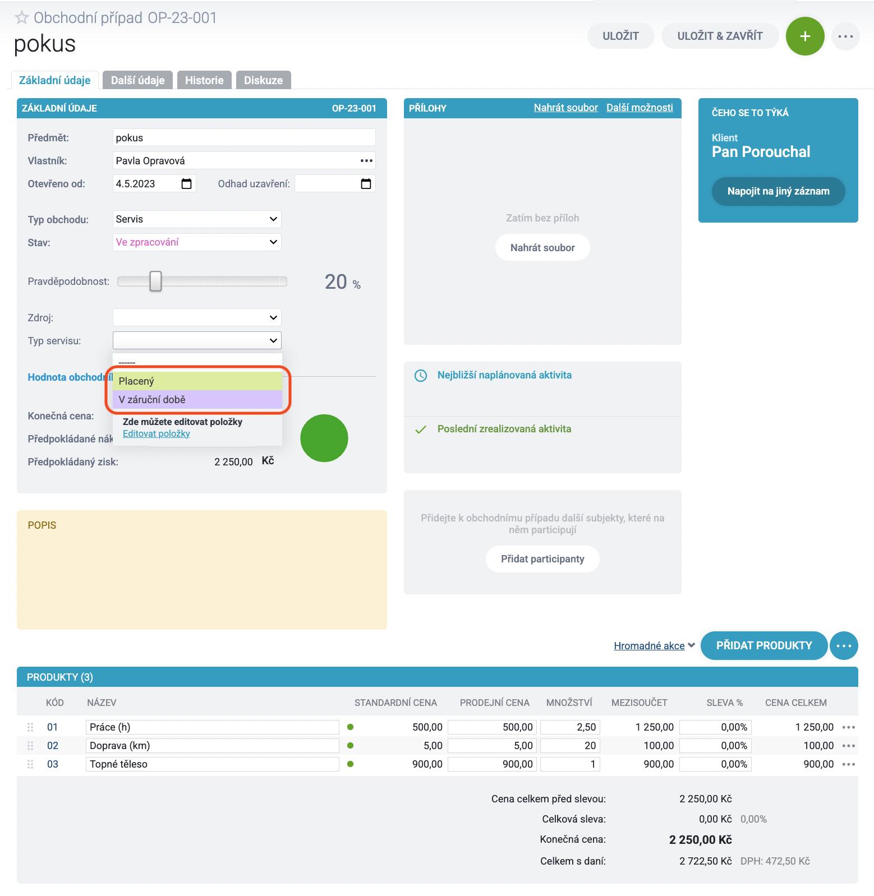The width and height of the screenshot is (874, 896).
Task: Click množství field of Doprava (km)
Action: [570, 746]
